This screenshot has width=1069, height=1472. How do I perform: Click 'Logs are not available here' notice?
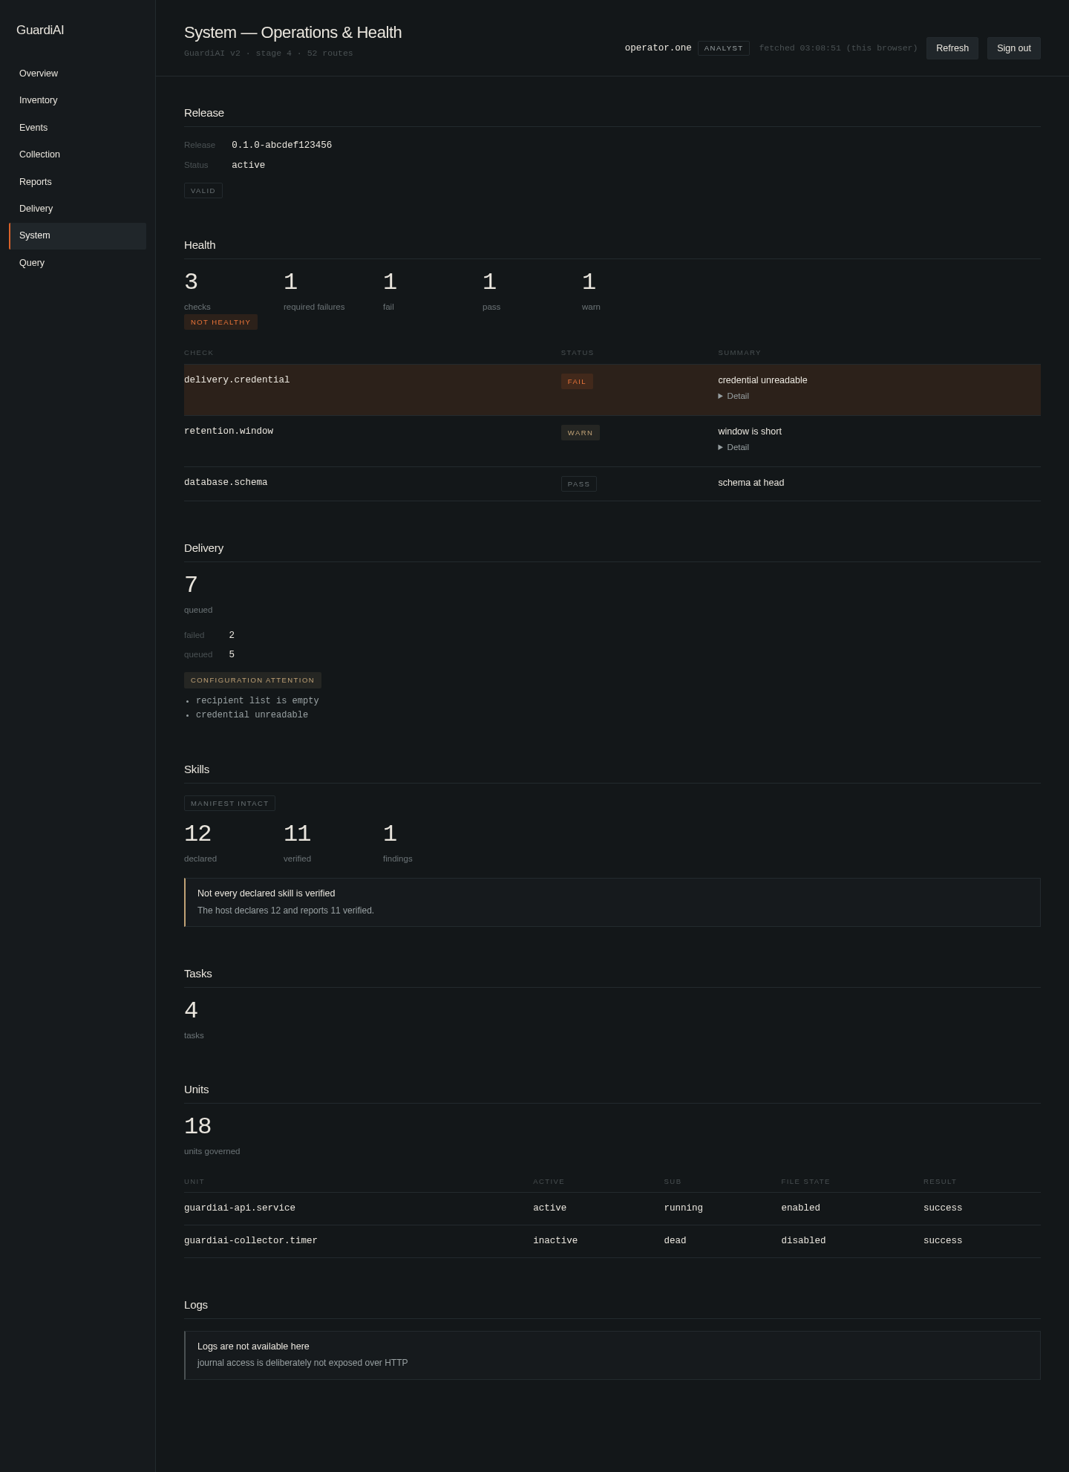612,1355
